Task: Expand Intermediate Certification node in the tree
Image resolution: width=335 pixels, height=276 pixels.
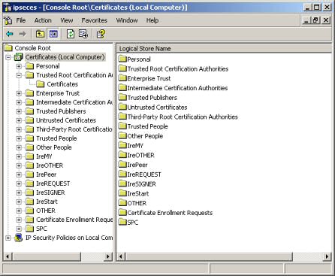Action: click(x=19, y=102)
